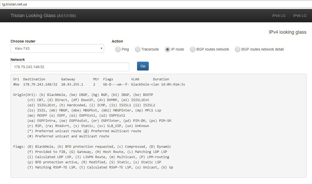Viewport: 312px width, 184px height.
Task: Click the #be origin code in route row
Action: pyautogui.click(x=16, y=84)
